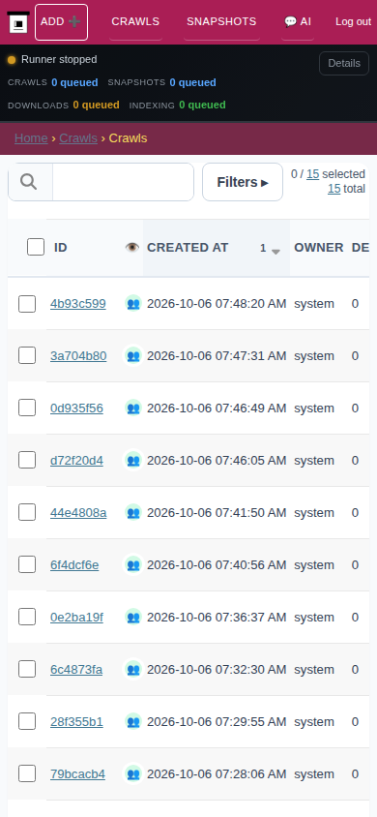Viewport: 377px width, 817px height.
Task: Click the people icon in row 6f4dcf6e
Action: tap(133, 564)
